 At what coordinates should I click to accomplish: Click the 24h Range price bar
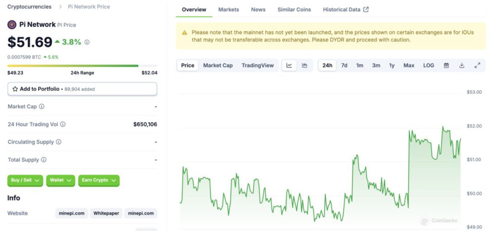coord(82,66)
